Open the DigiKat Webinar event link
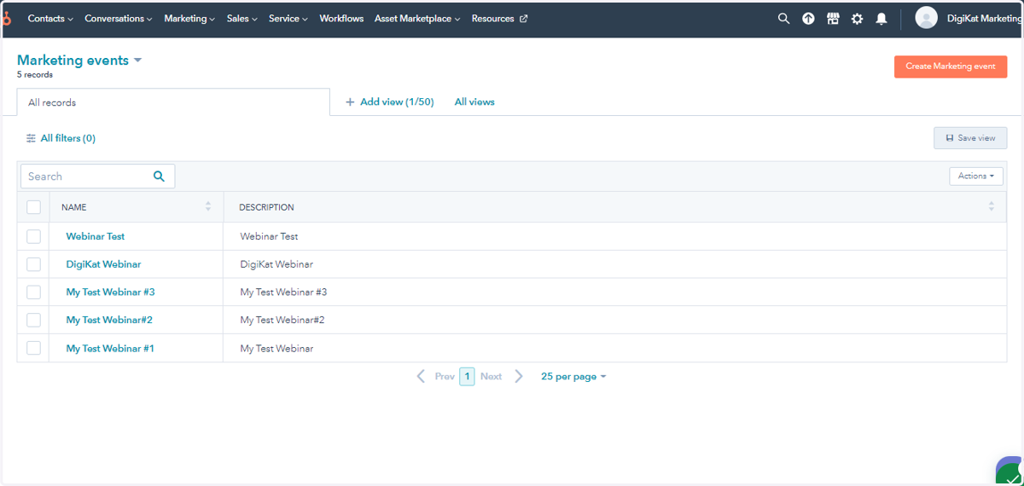This screenshot has width=1024, height=486. pos(103,264)
